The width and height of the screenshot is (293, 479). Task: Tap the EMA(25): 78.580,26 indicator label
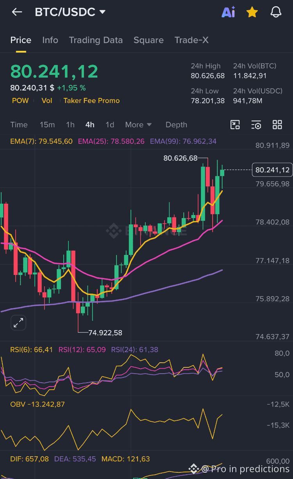point(112,141)
